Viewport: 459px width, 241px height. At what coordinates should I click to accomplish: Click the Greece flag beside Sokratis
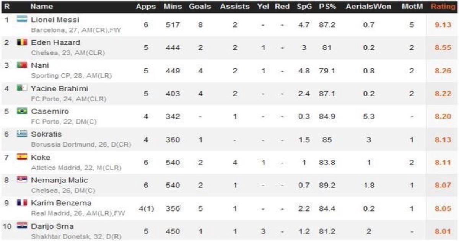pos(22,134)
